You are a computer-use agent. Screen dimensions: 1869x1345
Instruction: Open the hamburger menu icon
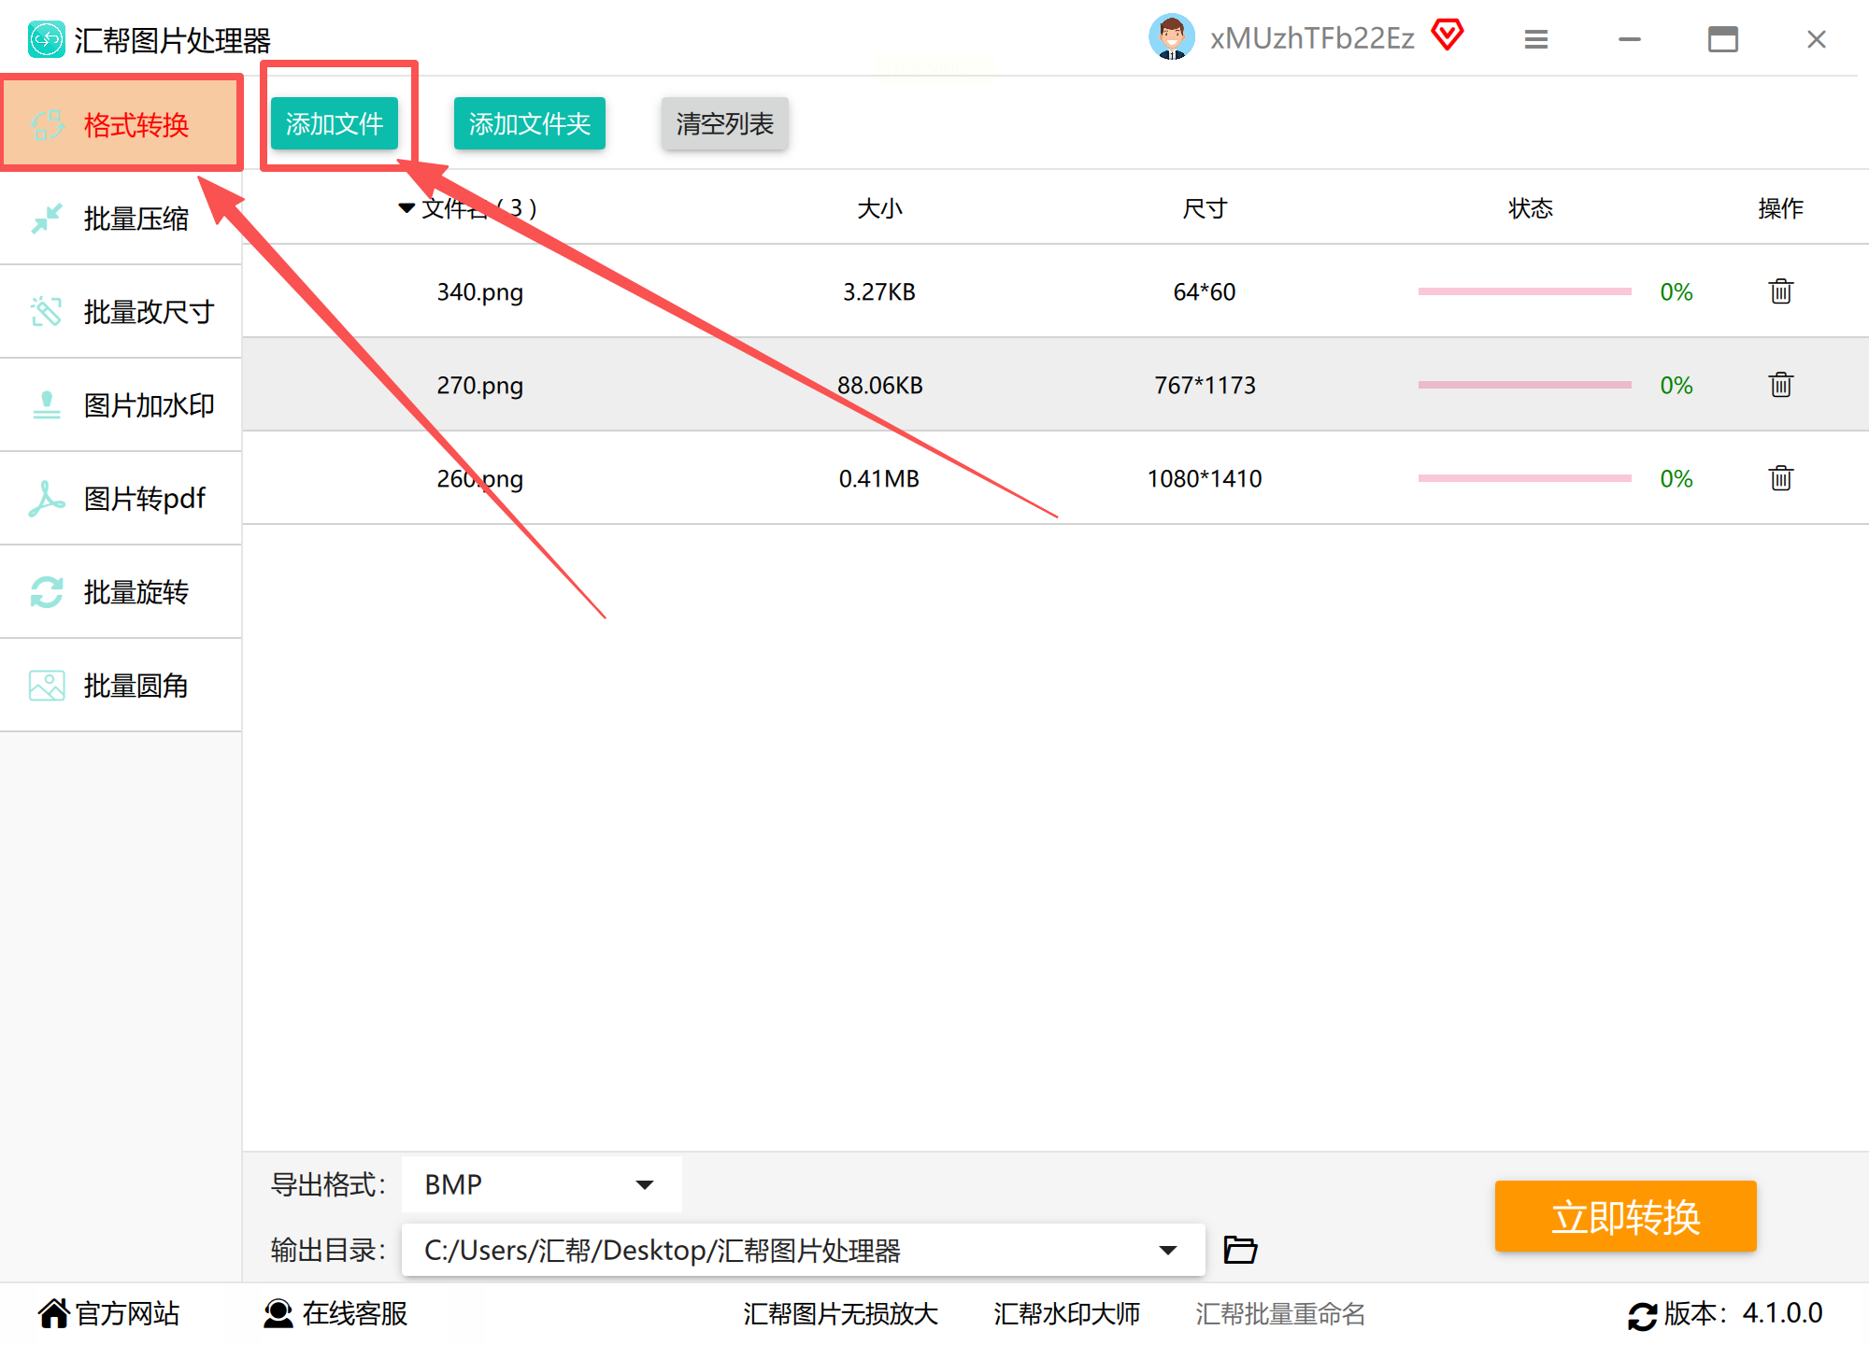[1535, 39]
